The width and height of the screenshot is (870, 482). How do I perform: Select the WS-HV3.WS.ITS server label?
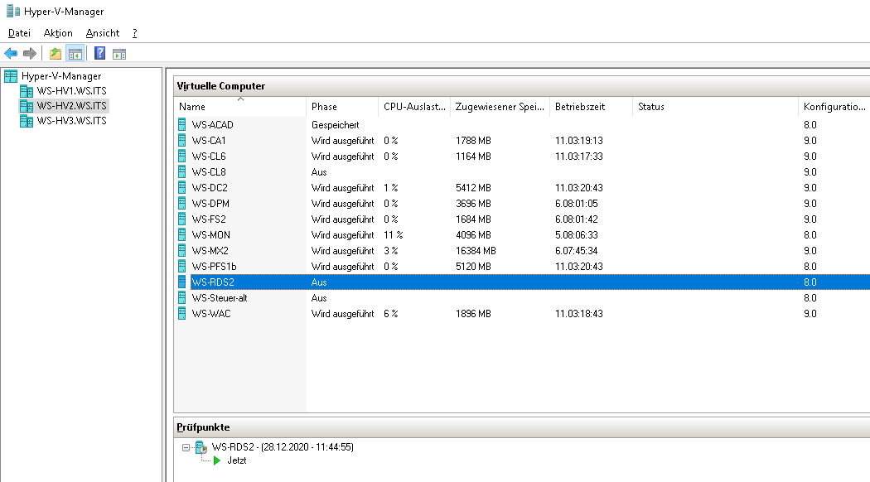tap(72, 121)
